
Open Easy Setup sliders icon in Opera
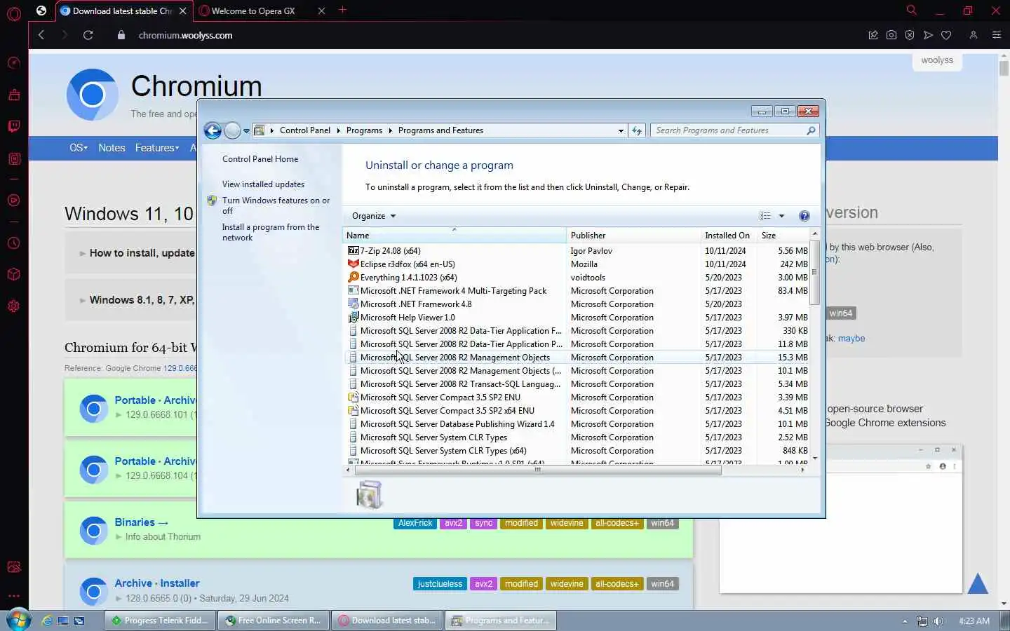(997, 35)
